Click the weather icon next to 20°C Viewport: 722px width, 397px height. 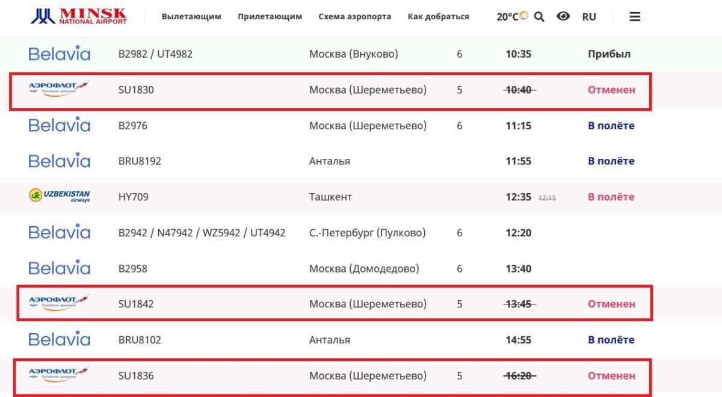[524, 16]
